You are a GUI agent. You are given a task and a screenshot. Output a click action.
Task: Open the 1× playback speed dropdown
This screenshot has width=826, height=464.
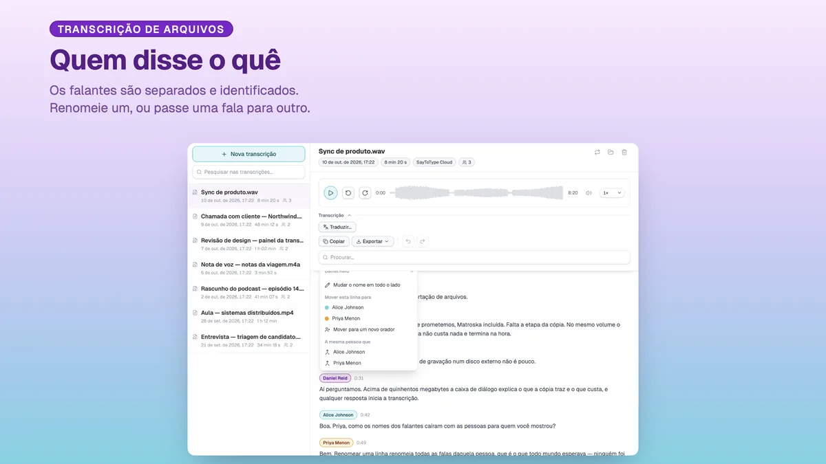coord(612,193)
